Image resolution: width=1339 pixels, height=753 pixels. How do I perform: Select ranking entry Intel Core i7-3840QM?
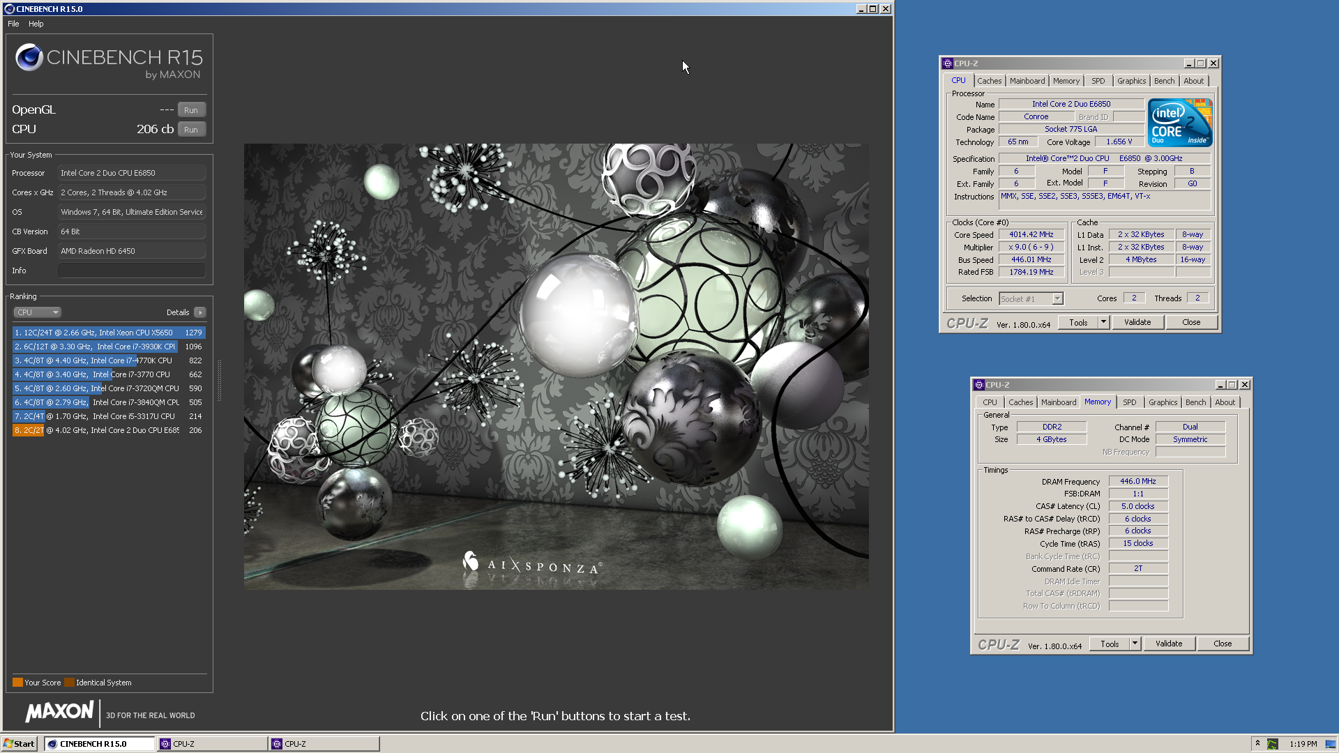coord(108,402)
